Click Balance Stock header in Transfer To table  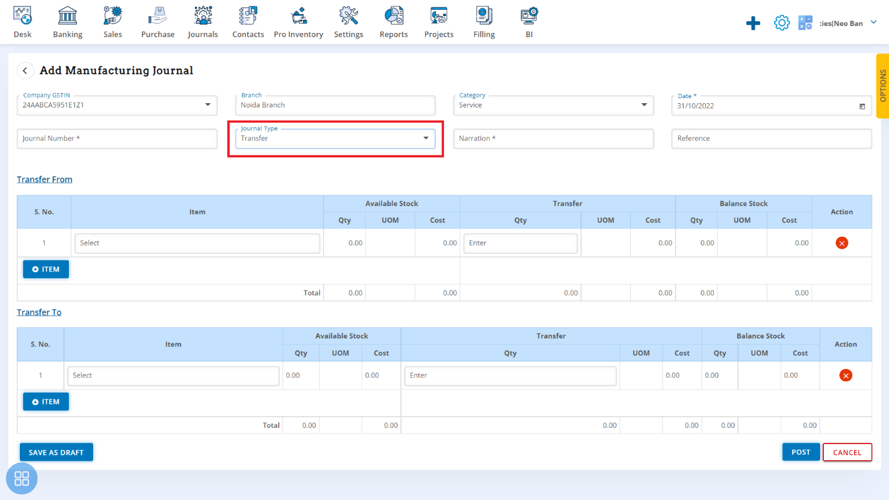click(x=760, y=336)
